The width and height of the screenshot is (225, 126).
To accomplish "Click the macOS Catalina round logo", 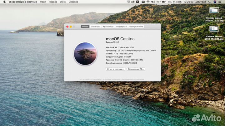I will point(85,54).
